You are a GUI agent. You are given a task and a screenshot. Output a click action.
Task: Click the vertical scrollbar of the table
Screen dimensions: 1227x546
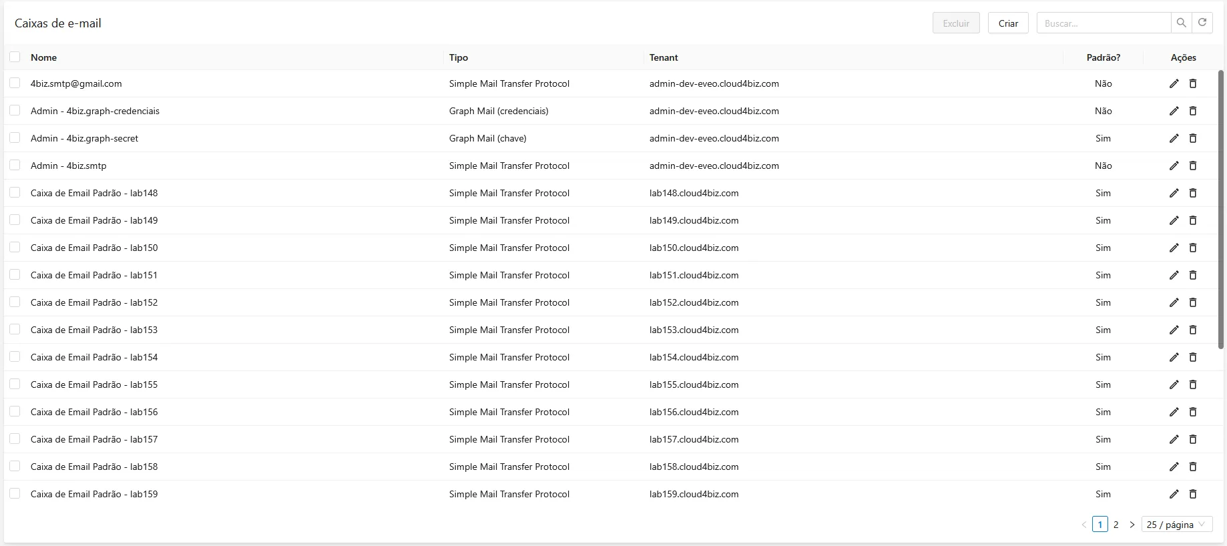click(x=1221, y=209)
